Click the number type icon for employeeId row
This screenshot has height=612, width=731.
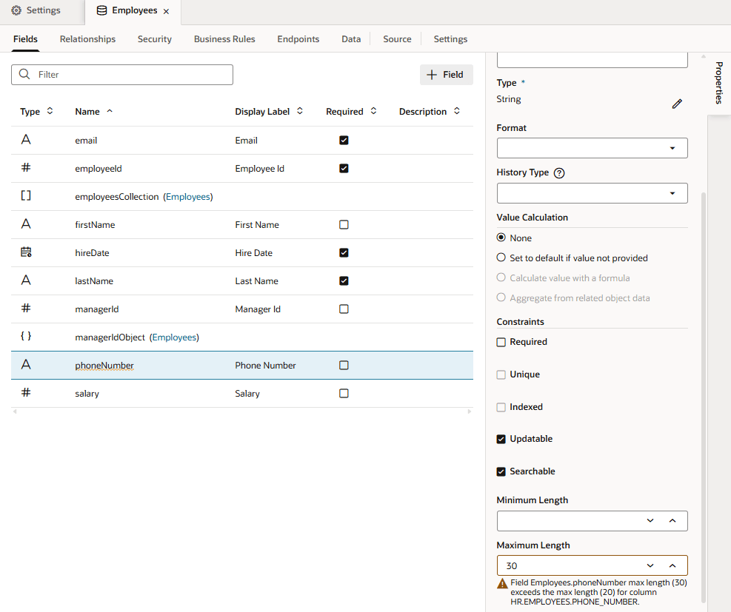point(26,167)
